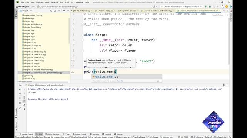Open completion popup options kebab
The image size is (247, 138).
pyautogui.click(x=161, y=81)
